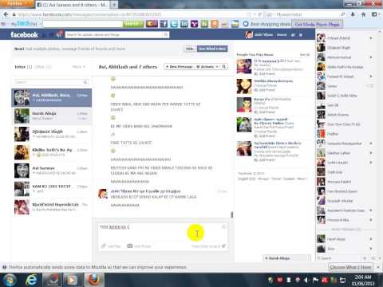Open Firefox downloads arrow icon

coord(353,14)
